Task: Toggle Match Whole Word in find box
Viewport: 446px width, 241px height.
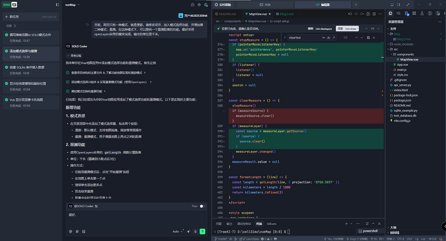Action: [x=328, y=38]
